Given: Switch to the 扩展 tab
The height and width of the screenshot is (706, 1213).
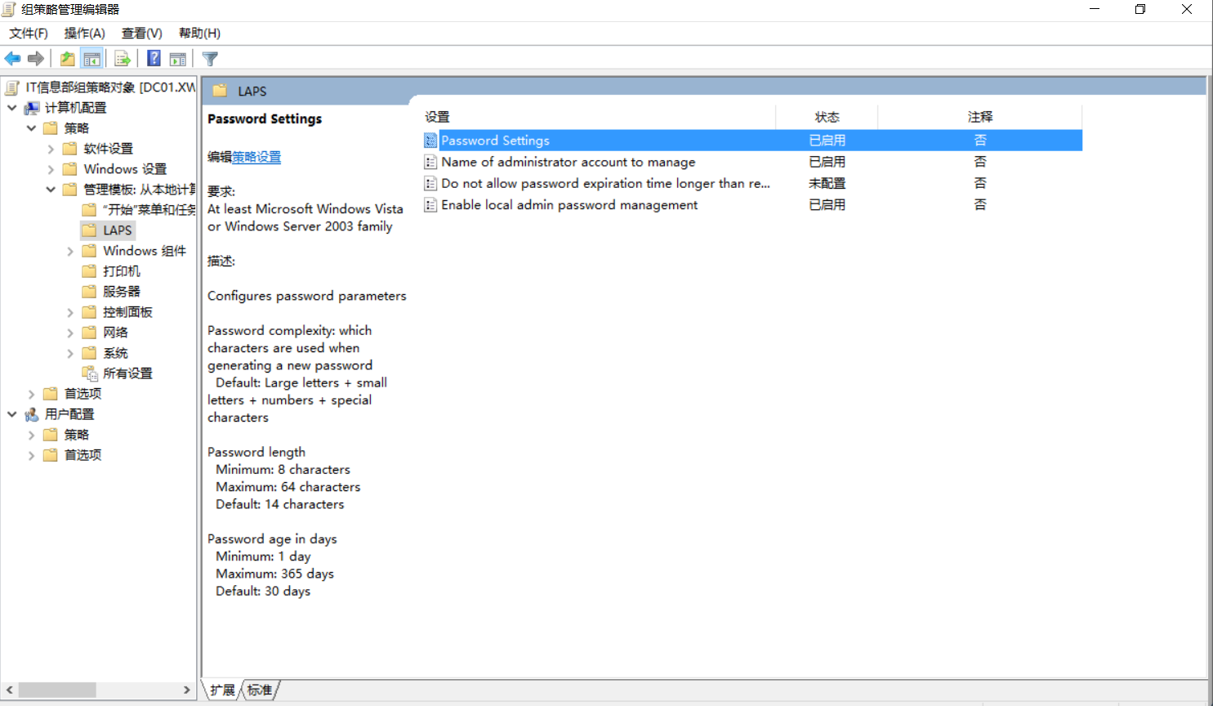Looking at the screenshot, I should point(222,690).
